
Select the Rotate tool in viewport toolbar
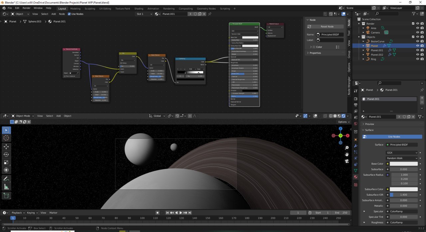click(x=6, y=154)
